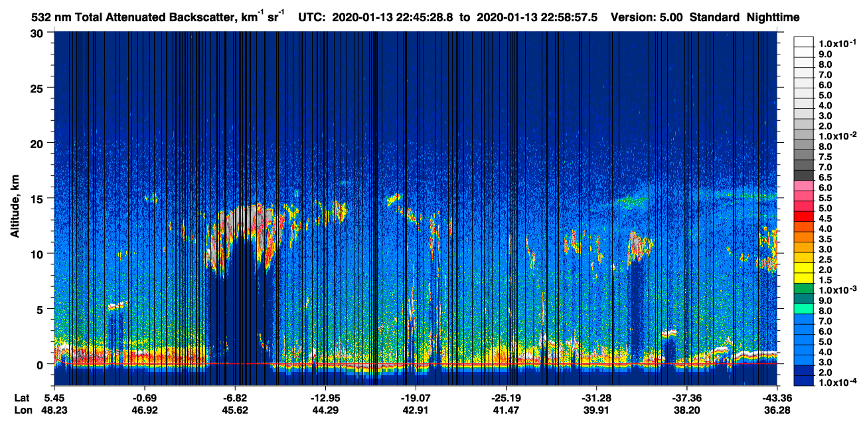Image resolution: width=863 pixels, height=443 pixels.
Task: Click latitude value '-25.19'
Action: pyautogui.click(x=506, y=398)
